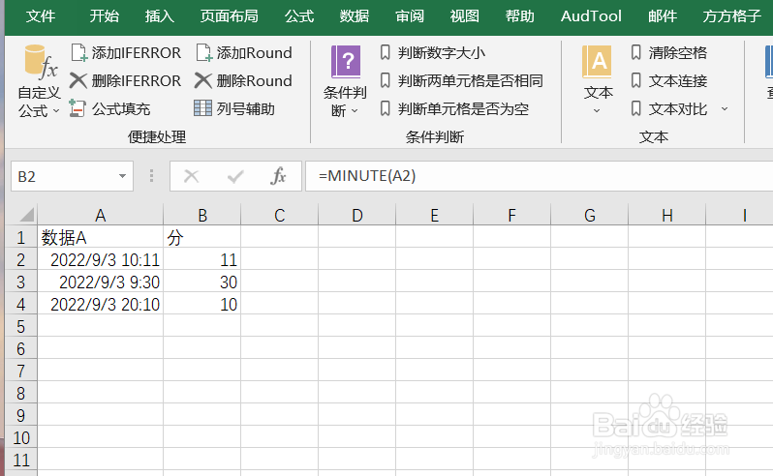Select column A header
773x476 pixels.
pyautogui.click(x=101, y=215)
